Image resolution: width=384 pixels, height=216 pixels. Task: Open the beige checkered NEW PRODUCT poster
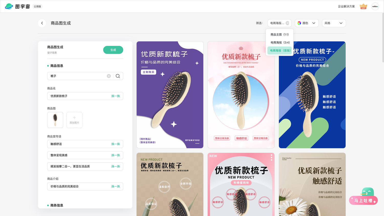[170, 185]
